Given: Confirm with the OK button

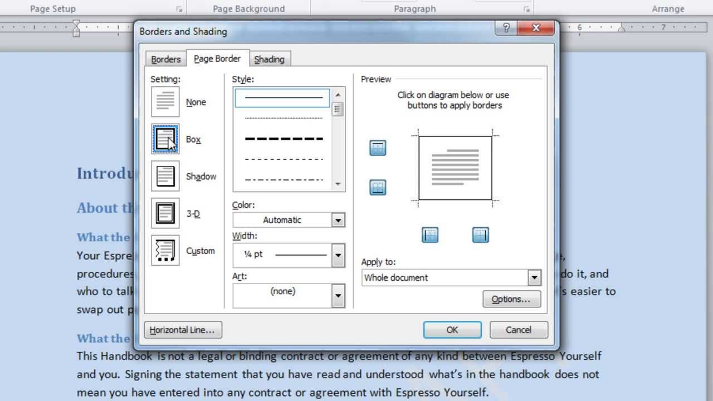Looking at the screenshot, I should 452,330.
